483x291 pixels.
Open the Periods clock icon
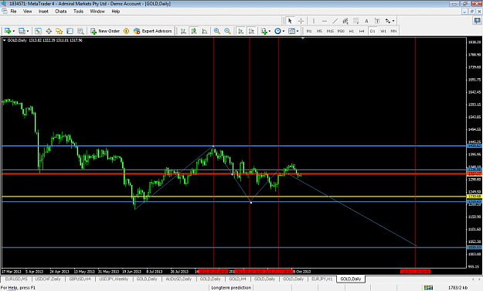pyautogui.click(x=278, y=31)
